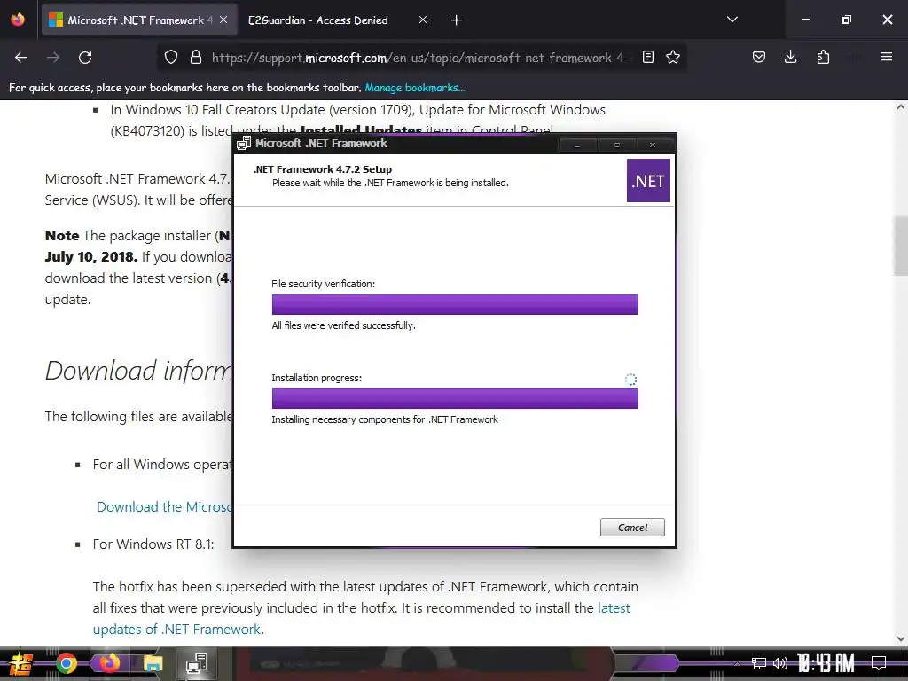Image resolution: width=908 pixels, height=681 pixels.
Task: Expand the list all tabs chevron
Action: click(x=732, y=20)
